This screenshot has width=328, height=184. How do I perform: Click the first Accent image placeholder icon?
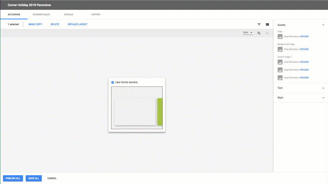pos(280,62)
